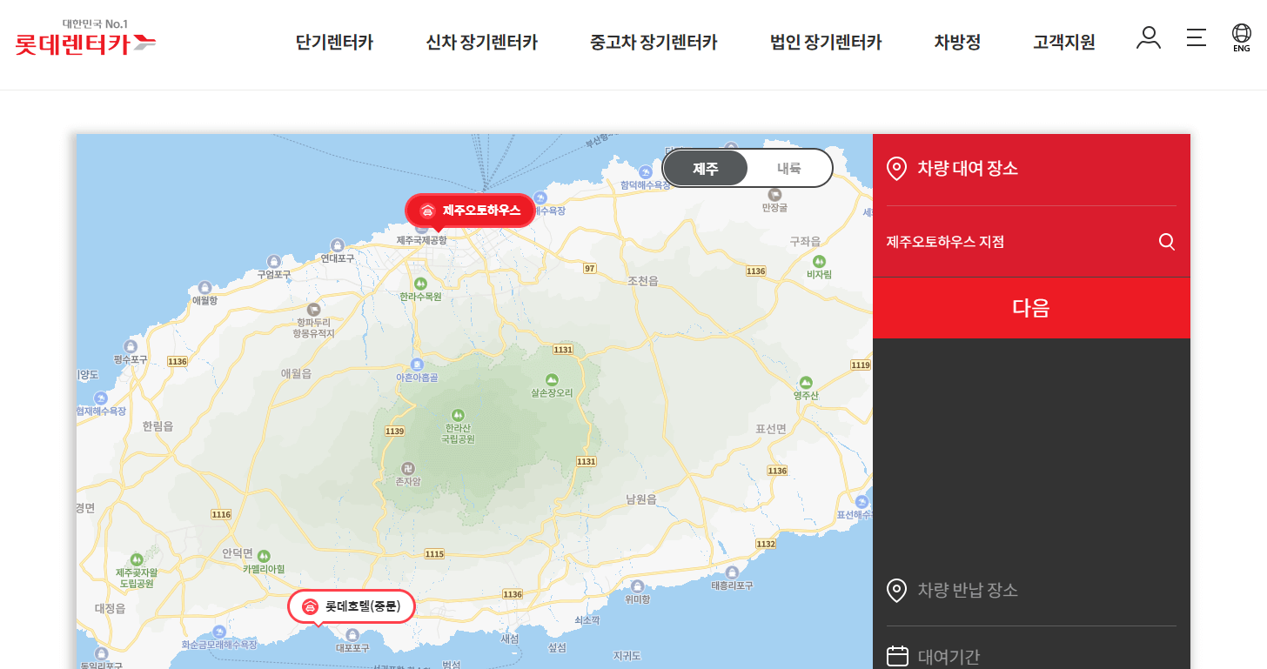The image size is (1267, 669).
Task: Open the 고객지원 menu
Action: 1063,41
